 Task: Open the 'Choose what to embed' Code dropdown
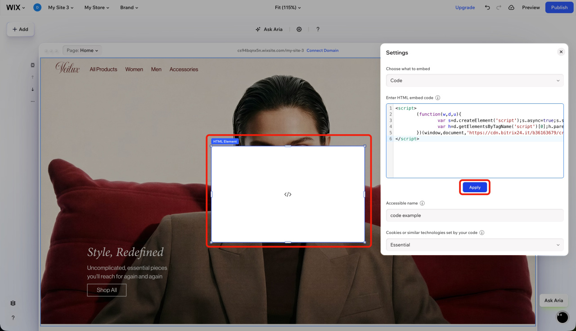(x=474, y=80)
